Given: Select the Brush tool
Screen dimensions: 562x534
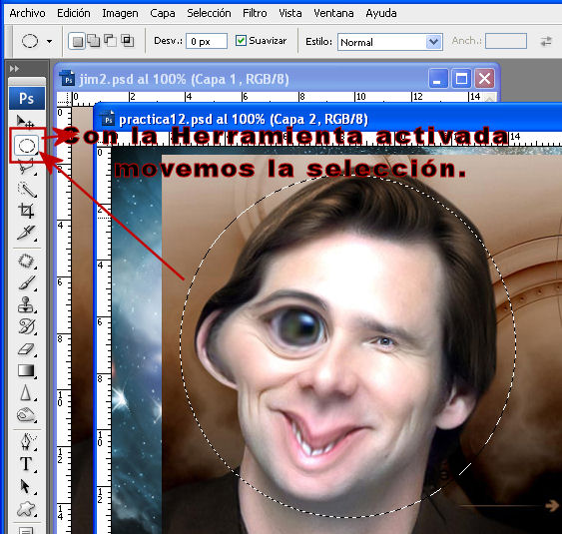Looking at the screenshot, I should pos(27,283).
